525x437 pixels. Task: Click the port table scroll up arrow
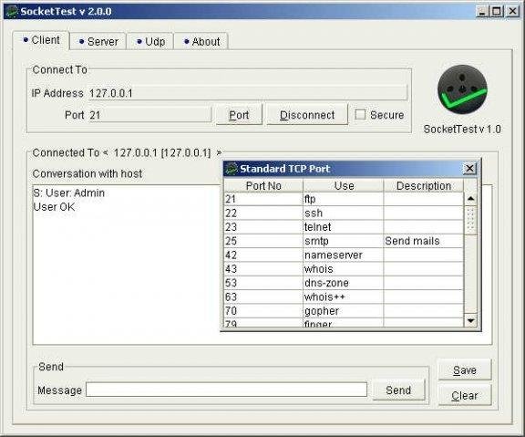[470, 199]
